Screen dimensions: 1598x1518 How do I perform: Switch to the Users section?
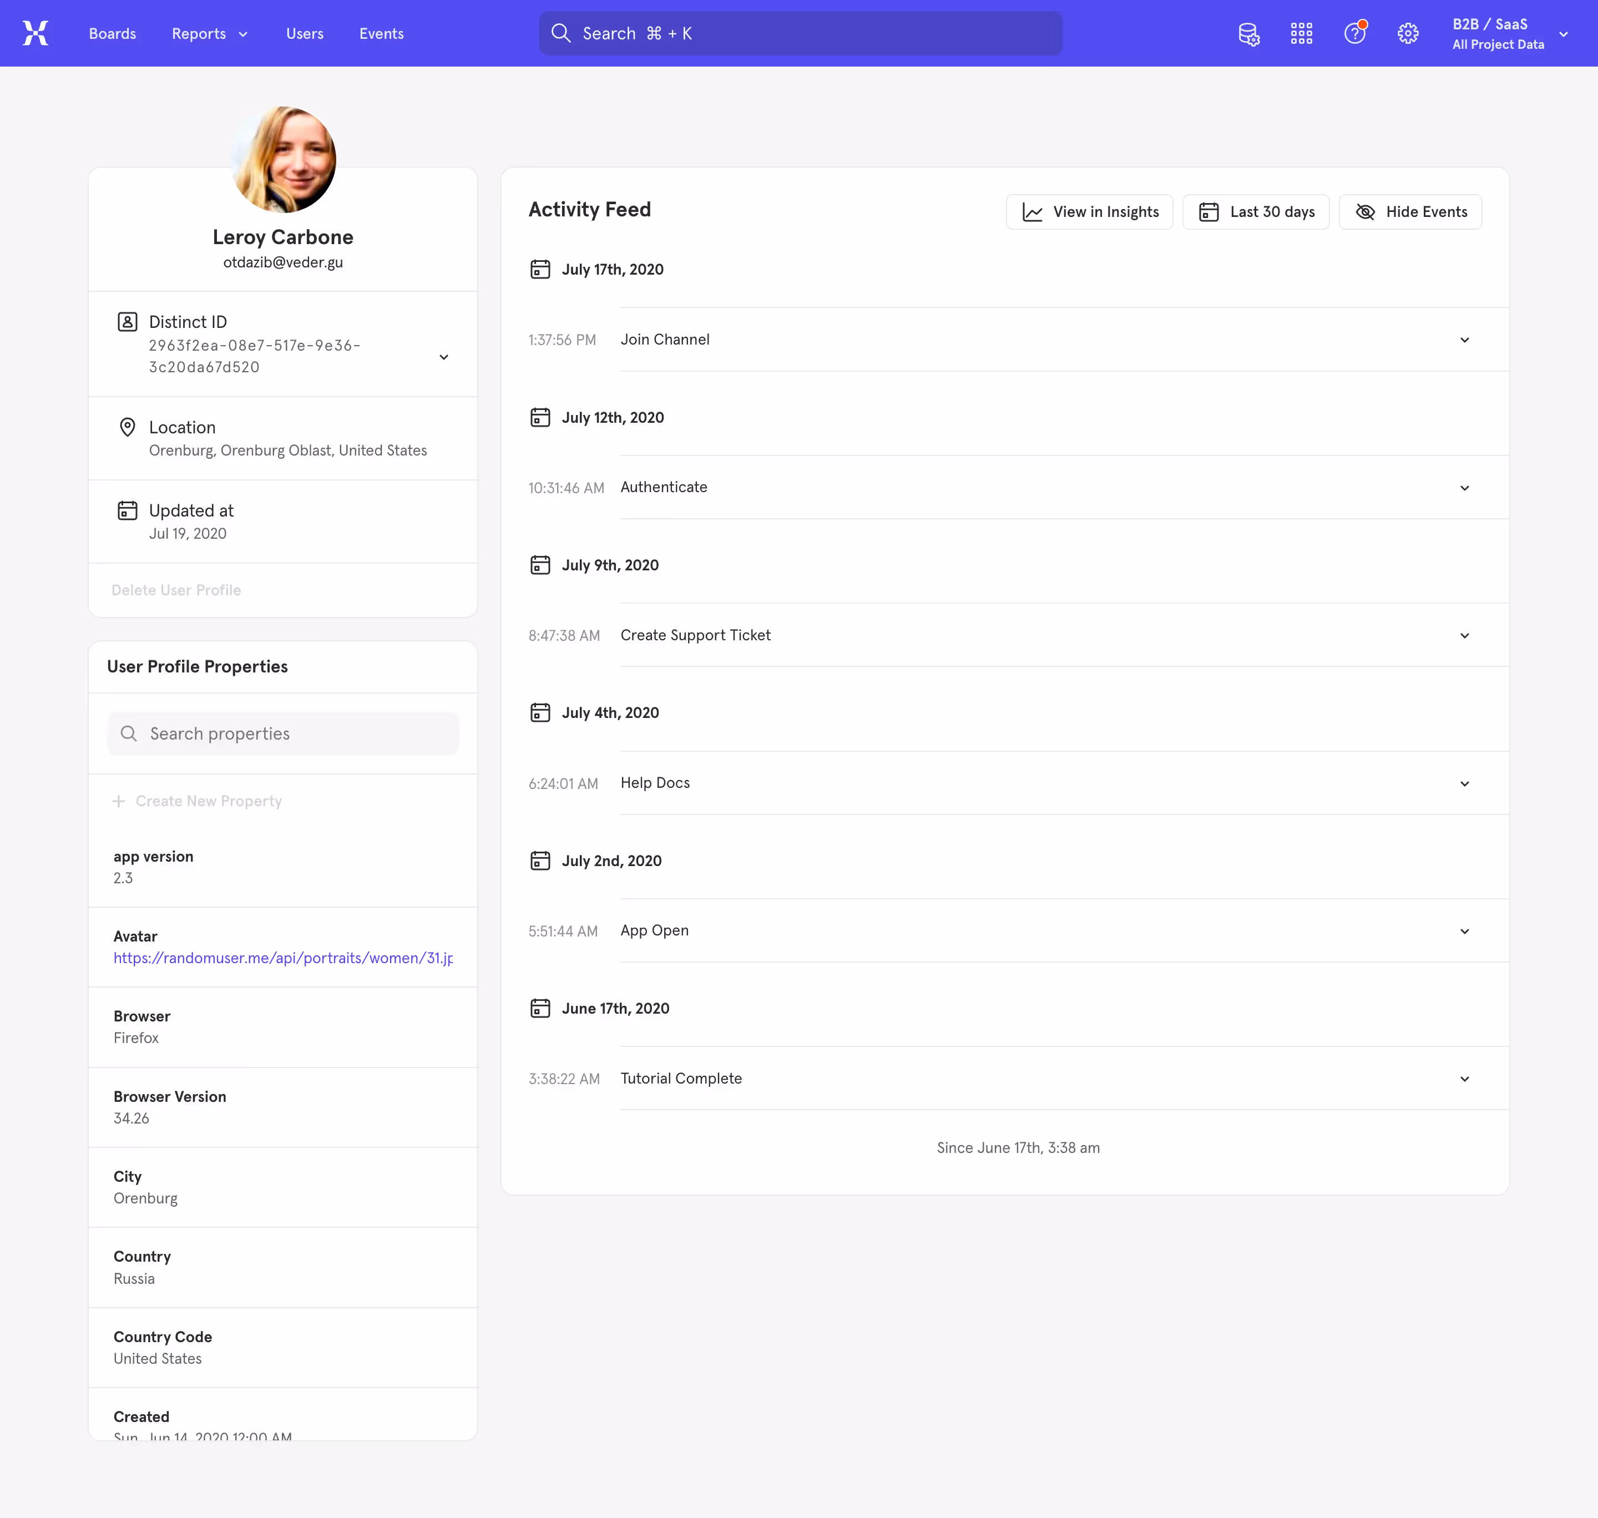coord(304,33)
